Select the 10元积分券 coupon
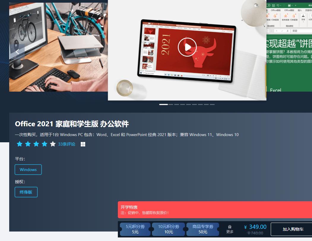The width and height of the screenshot is (312, 241). (168, 229)
